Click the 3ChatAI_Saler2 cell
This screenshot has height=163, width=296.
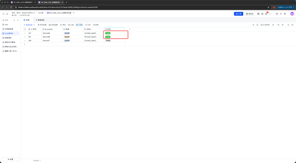(94, 41)
